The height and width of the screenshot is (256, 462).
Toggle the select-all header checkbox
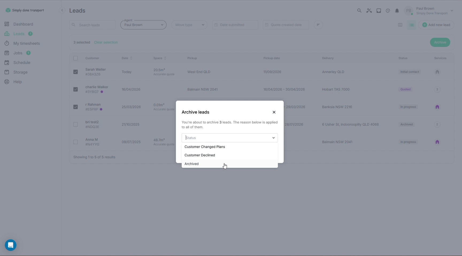[76, 58]
